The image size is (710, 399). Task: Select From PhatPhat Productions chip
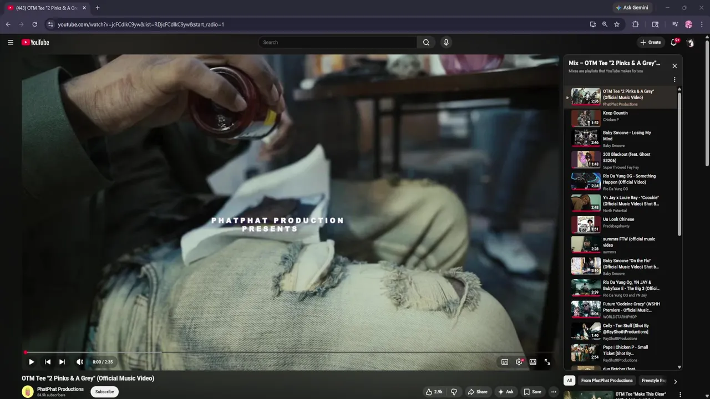[607, 381]
